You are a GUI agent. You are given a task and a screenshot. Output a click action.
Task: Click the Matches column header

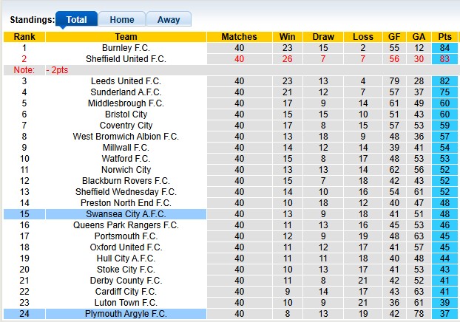(239, 37)
